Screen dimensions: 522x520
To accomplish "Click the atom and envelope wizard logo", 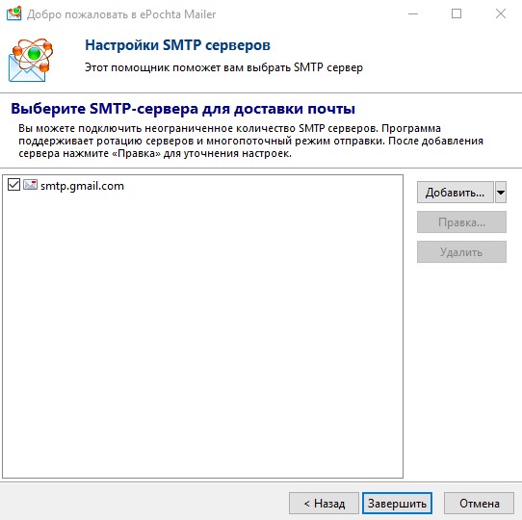I will 31,60.
